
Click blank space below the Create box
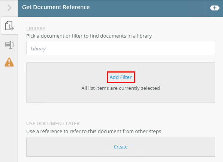121,159
